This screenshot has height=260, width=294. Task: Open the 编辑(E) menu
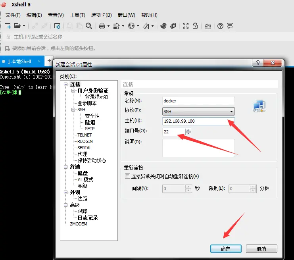(34, 15)
